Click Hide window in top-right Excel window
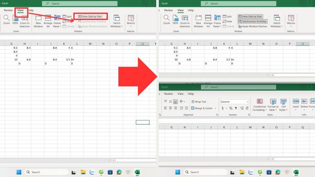This screenshot has width=315, height=177. (x=227, y=22)
